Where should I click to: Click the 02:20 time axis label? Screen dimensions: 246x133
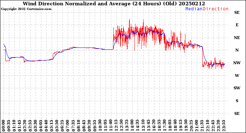[25, 126]
